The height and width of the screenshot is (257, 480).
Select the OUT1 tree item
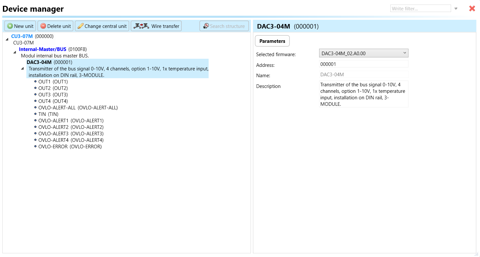[x=53, y=82]
